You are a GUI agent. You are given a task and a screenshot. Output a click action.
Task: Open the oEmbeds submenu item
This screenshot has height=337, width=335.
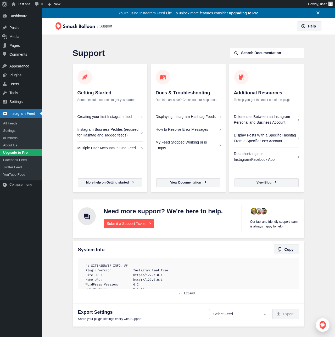click(21, 138)
